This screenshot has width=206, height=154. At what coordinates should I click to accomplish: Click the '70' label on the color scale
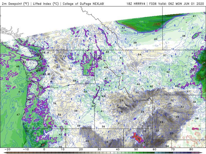pos(173,149)
